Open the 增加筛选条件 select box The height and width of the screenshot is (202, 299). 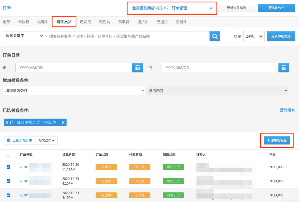(x=74, y=91)
